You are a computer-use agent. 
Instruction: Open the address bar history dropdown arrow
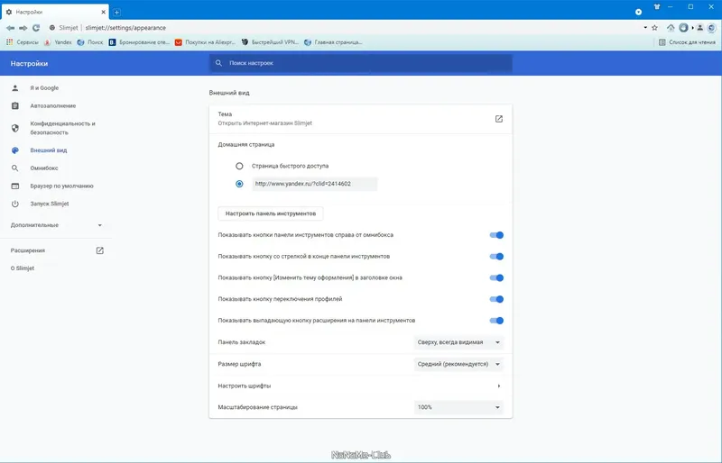pyautogui.click(x=645, y=28)
